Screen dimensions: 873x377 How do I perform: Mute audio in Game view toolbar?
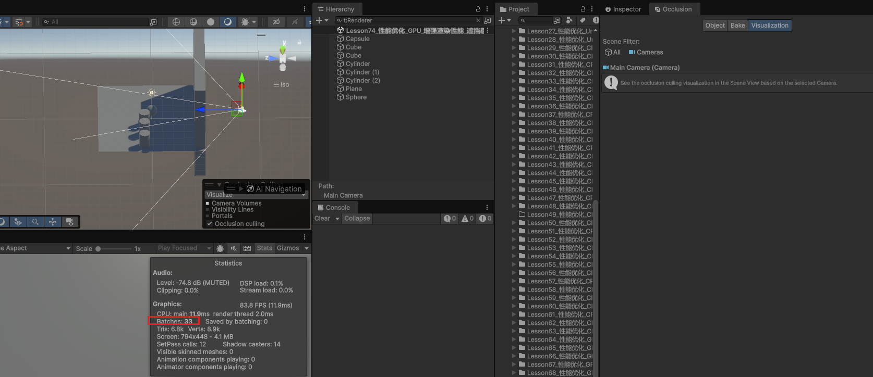click(x=234, y=248)
